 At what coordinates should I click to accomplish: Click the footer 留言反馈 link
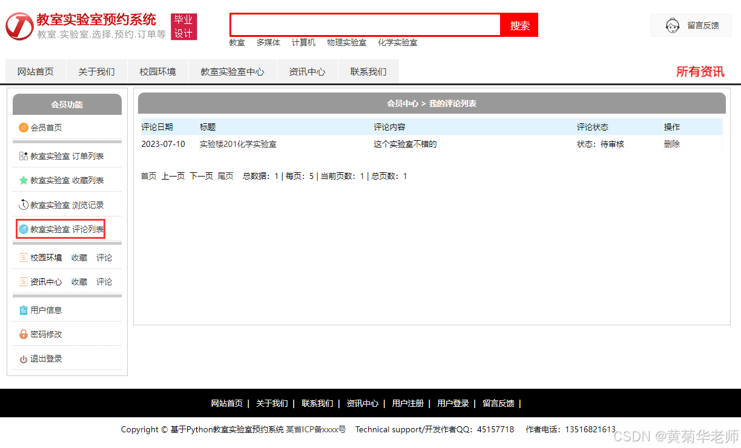(x=498, y=403)
